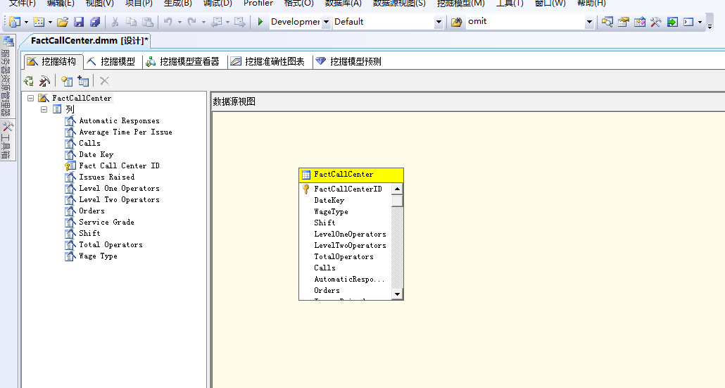Select the Calls column in tree

(x=89, y=144)
